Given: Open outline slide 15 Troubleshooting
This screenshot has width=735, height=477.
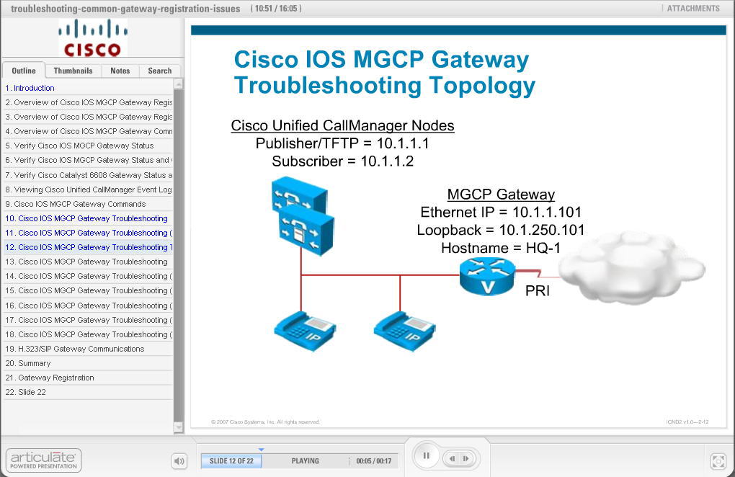Looking at the screenshot, I should click(88, 291).
